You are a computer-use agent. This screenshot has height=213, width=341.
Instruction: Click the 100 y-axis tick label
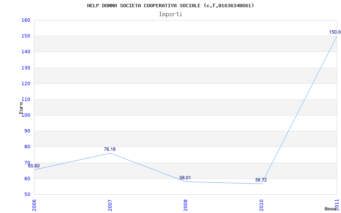click(26, 115)
